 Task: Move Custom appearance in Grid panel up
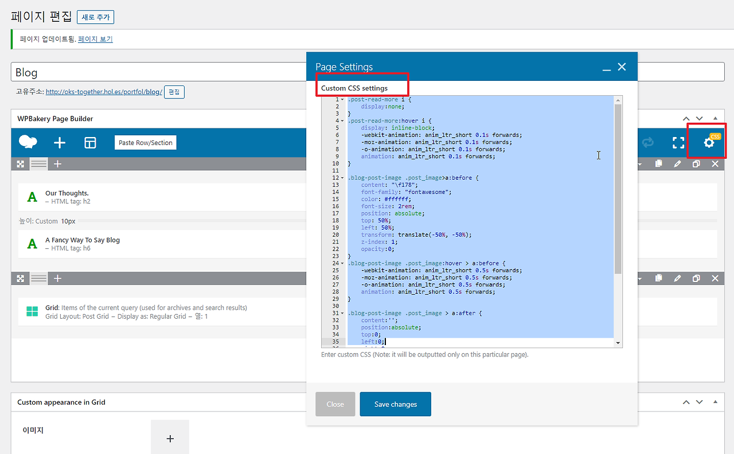(686, 402)
